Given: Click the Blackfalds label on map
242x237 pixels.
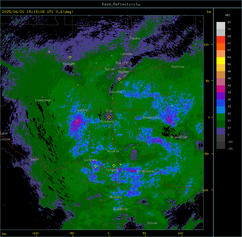Looking at the screenshot, I should pyautogui.click(x=124, y=63).
